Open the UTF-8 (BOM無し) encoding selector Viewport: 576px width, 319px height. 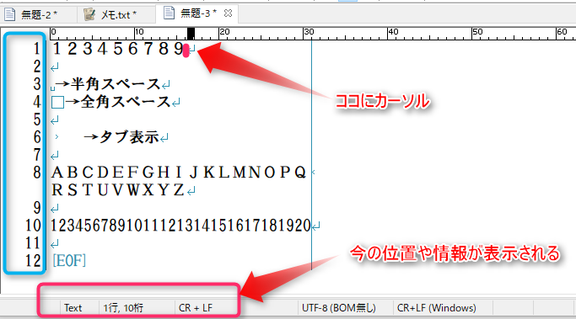point(339,307)
